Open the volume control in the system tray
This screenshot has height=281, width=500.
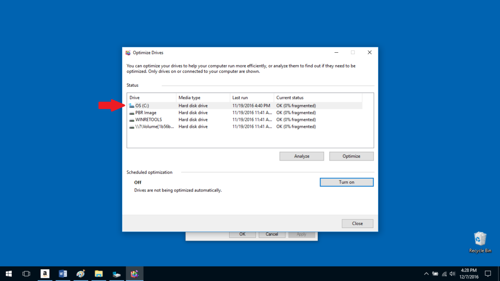452,273
